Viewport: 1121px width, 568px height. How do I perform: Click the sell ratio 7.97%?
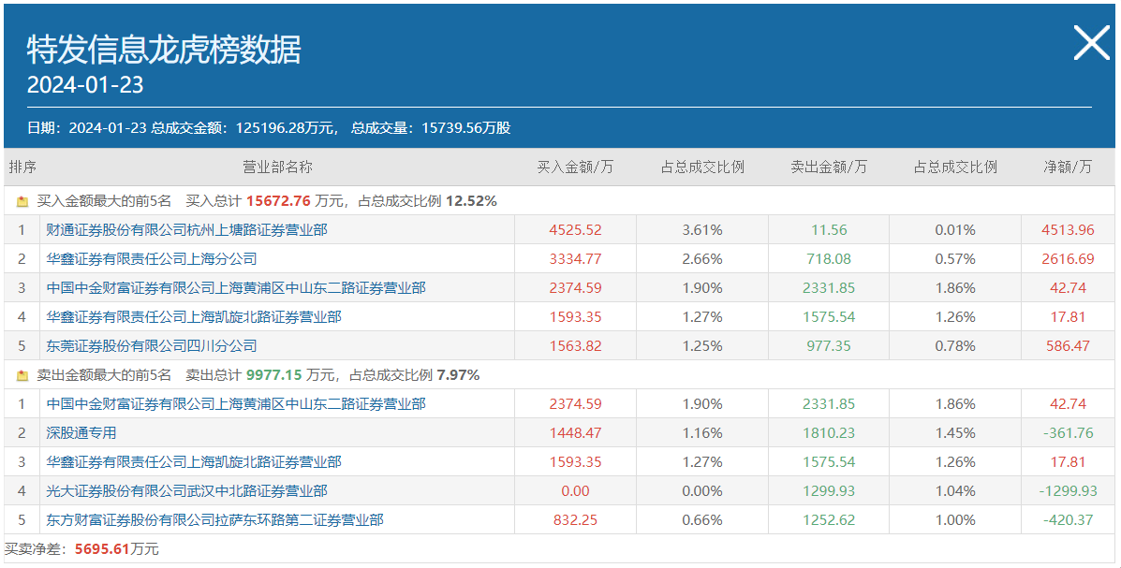click(458, 375)
